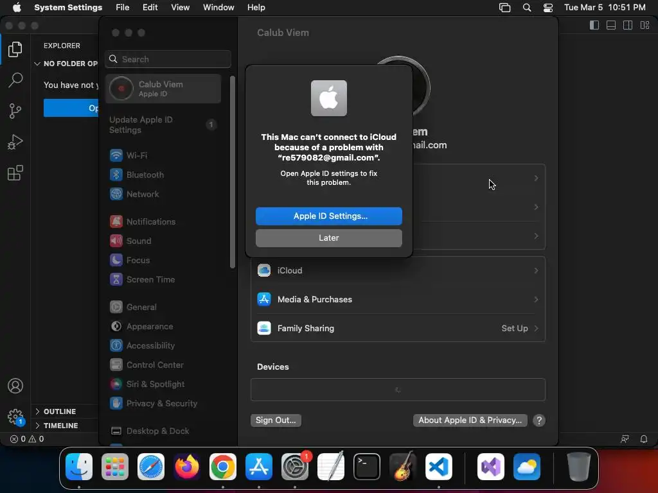Open TextEdit from the Dock
Screen dimensions: 658x493
[x=331, y=467]
